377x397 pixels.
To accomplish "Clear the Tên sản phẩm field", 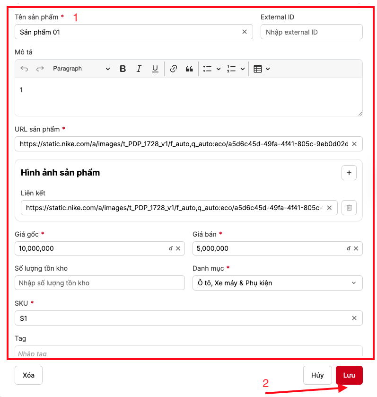I will pos(245,32).
